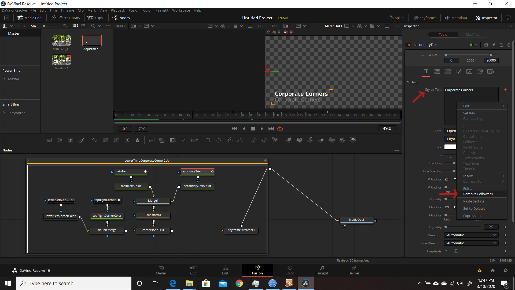This screenshot has width=515, height=290.
Task: Open the Insert submenu in context menu
Action: pos(481,176)
